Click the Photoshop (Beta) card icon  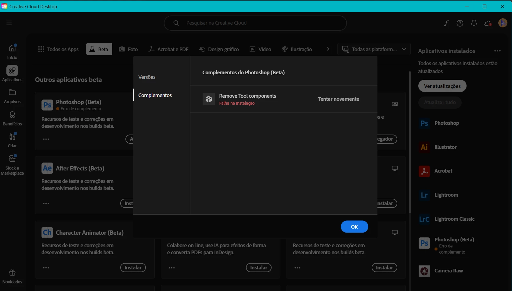47,105
